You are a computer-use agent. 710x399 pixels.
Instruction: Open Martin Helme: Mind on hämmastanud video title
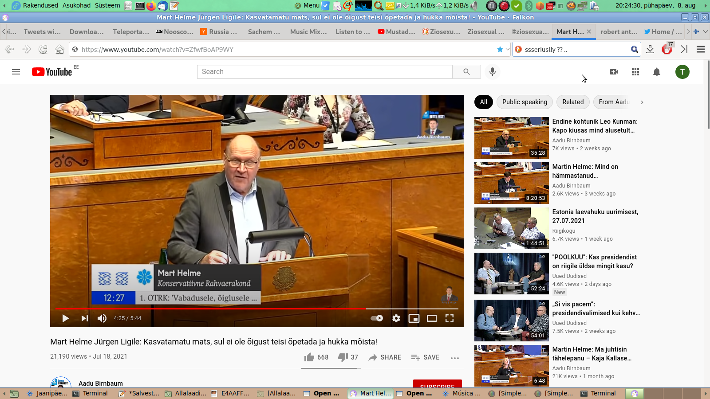tap(585, 171)
